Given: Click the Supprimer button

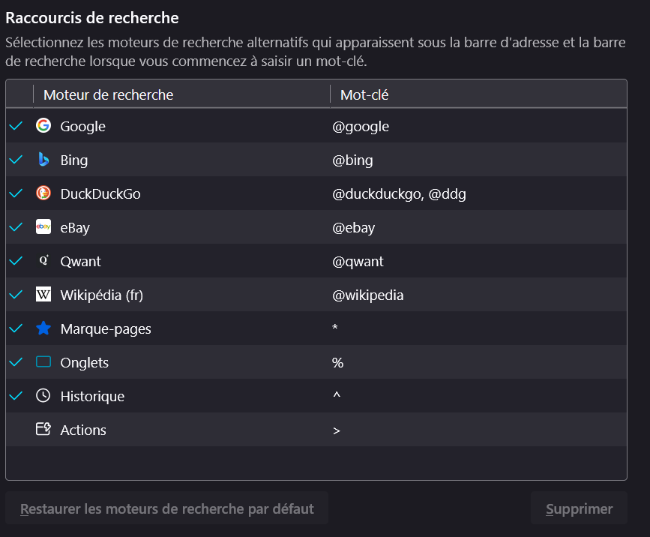Looking at the screenshot, I should [579, 508].
